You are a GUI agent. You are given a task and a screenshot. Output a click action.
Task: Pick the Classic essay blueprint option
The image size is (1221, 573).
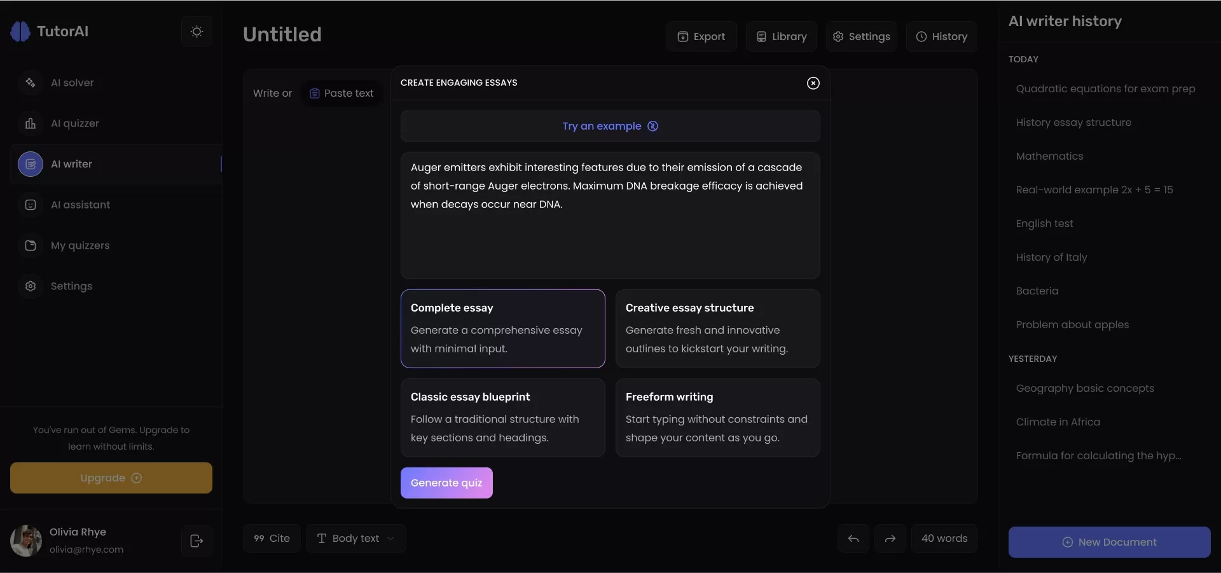502,417
